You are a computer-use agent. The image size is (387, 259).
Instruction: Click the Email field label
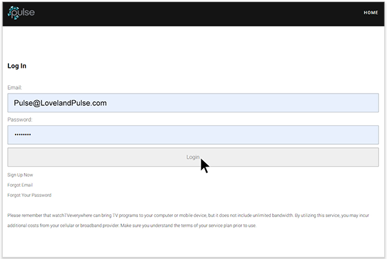tap(15, 87)
